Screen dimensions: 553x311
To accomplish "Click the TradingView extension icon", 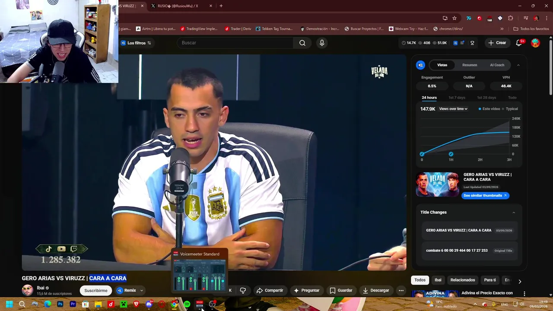I will click(x=469, y=18).
